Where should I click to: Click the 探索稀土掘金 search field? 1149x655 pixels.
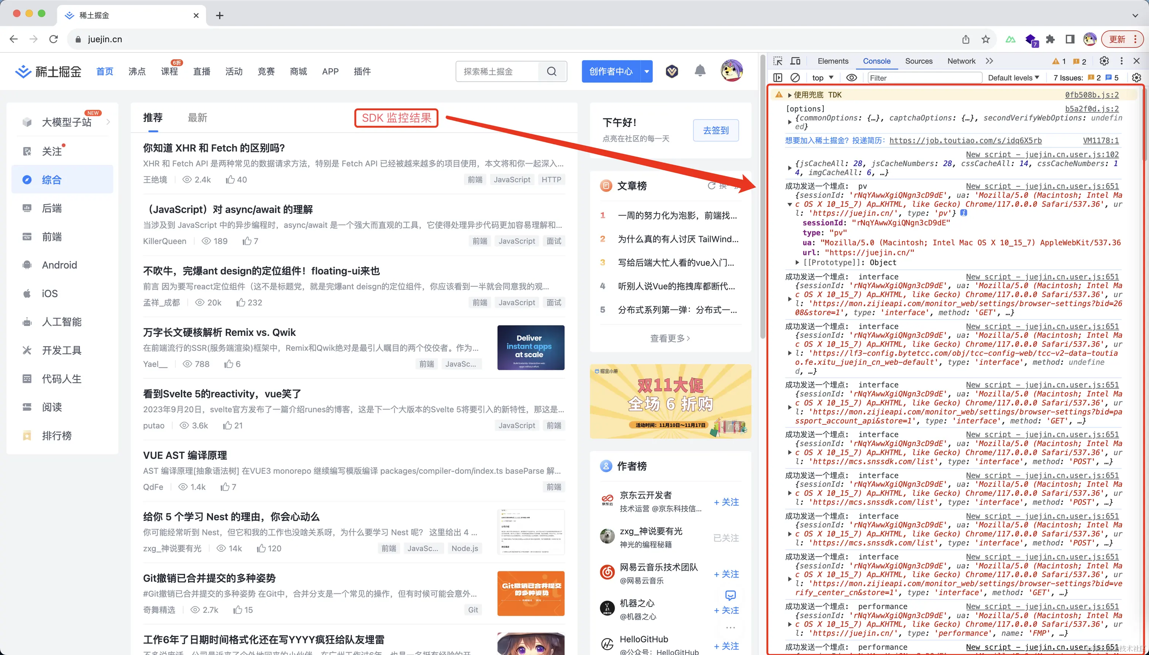497,71
